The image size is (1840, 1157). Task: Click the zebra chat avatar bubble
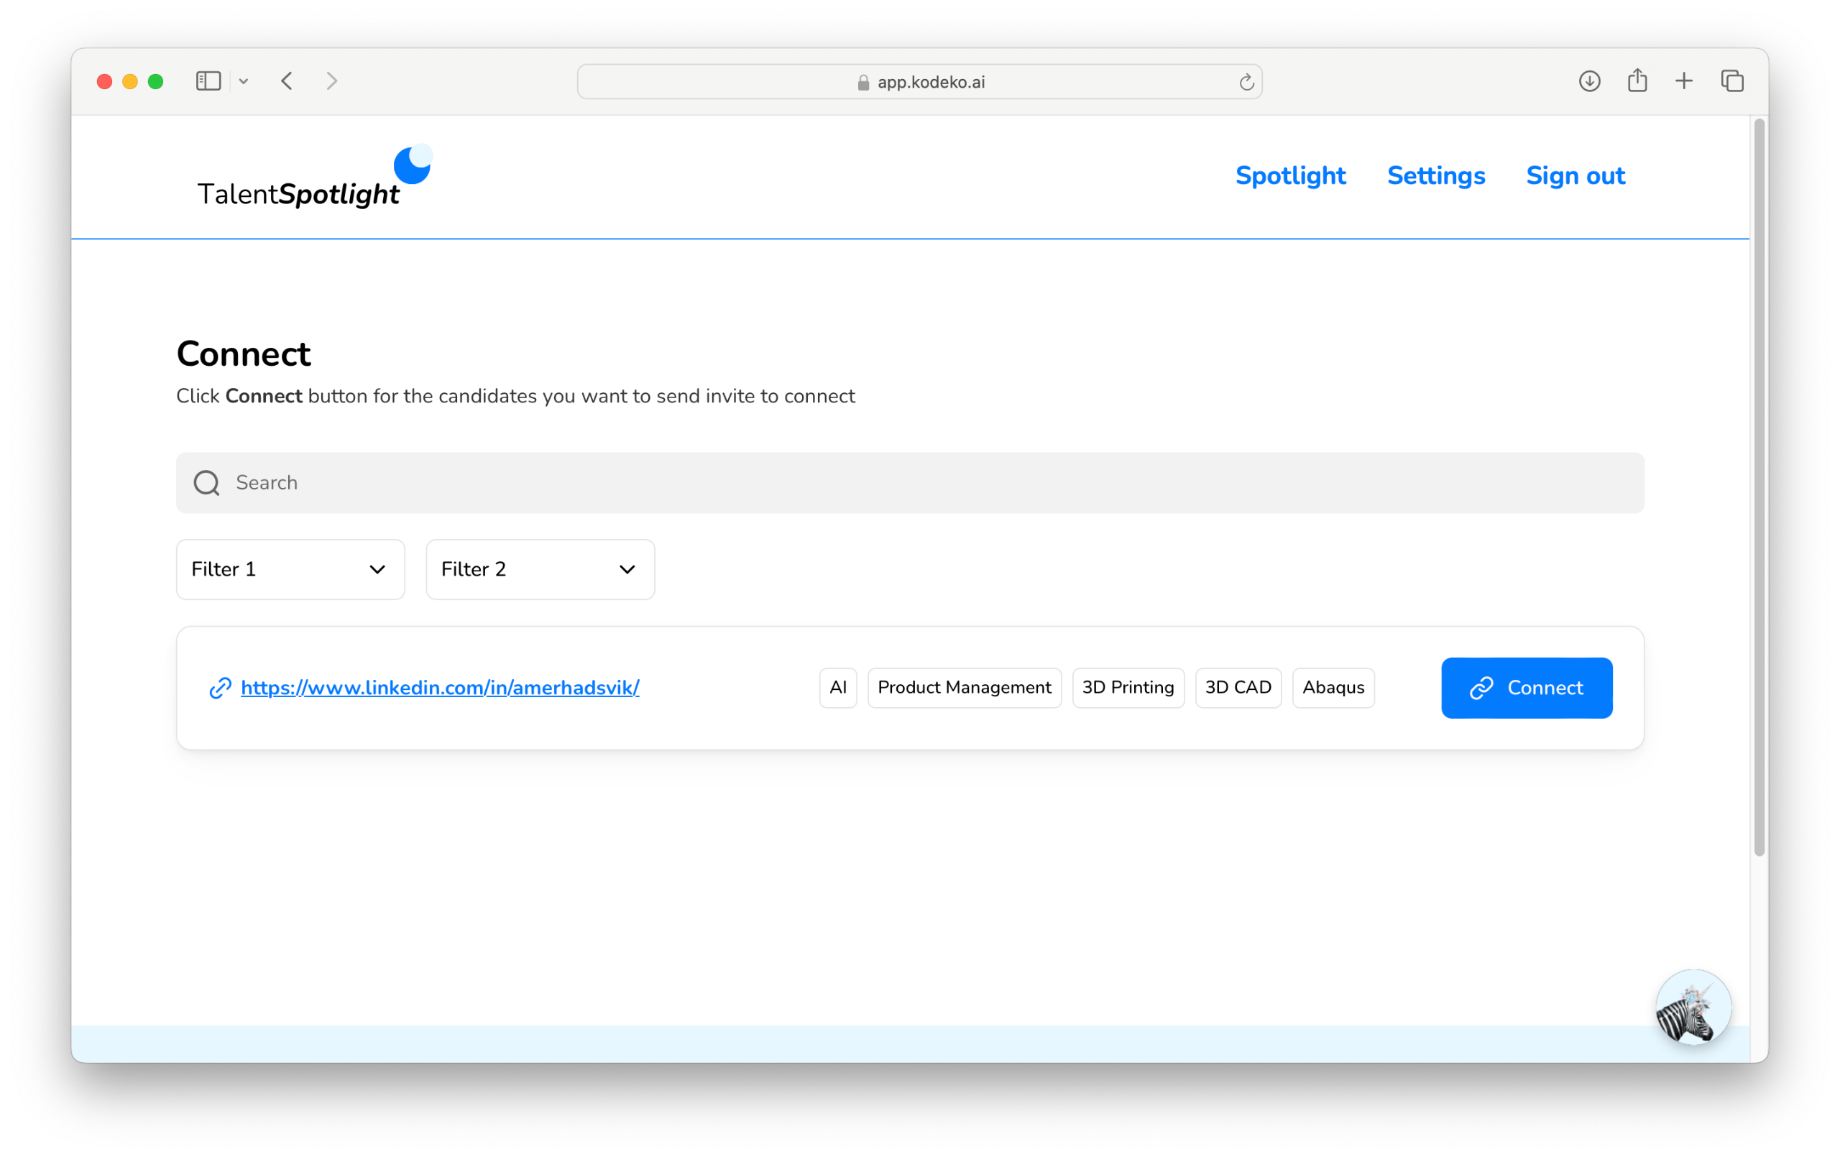click(x=1693, y=1008)
